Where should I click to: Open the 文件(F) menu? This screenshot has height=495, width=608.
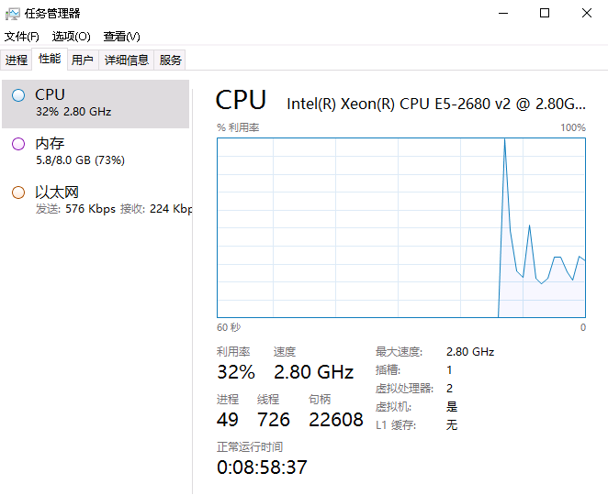pyautogui.click(x=22, y=37)
